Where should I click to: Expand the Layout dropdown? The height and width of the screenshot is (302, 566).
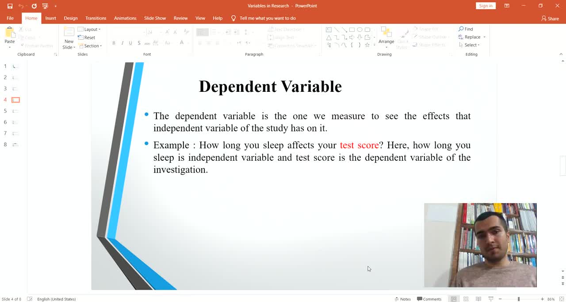(x=90, y=29)
